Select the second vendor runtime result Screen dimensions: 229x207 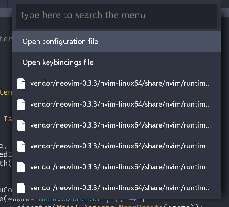120,104
